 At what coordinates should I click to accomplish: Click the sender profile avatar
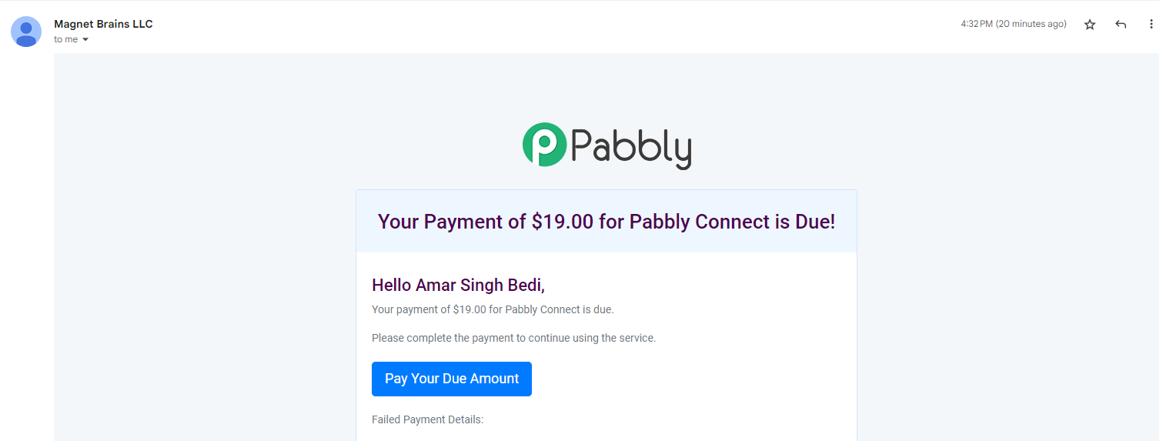click(x=26, y=32)
